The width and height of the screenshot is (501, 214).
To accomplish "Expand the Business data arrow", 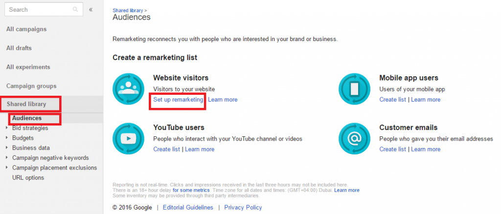I will [x=7, y=148].
